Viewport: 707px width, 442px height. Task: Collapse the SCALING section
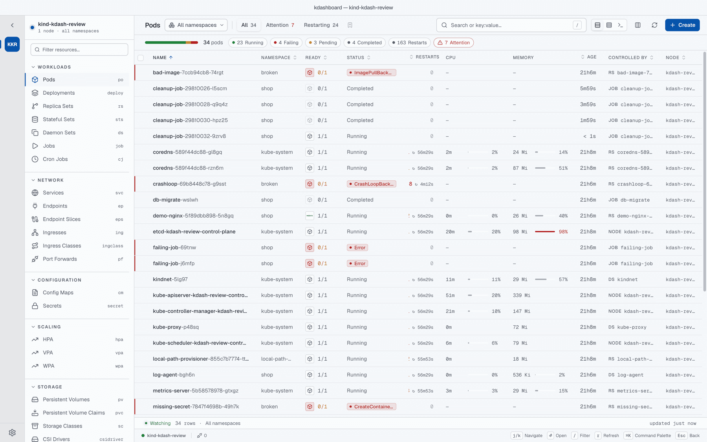[x=46, y=327]
